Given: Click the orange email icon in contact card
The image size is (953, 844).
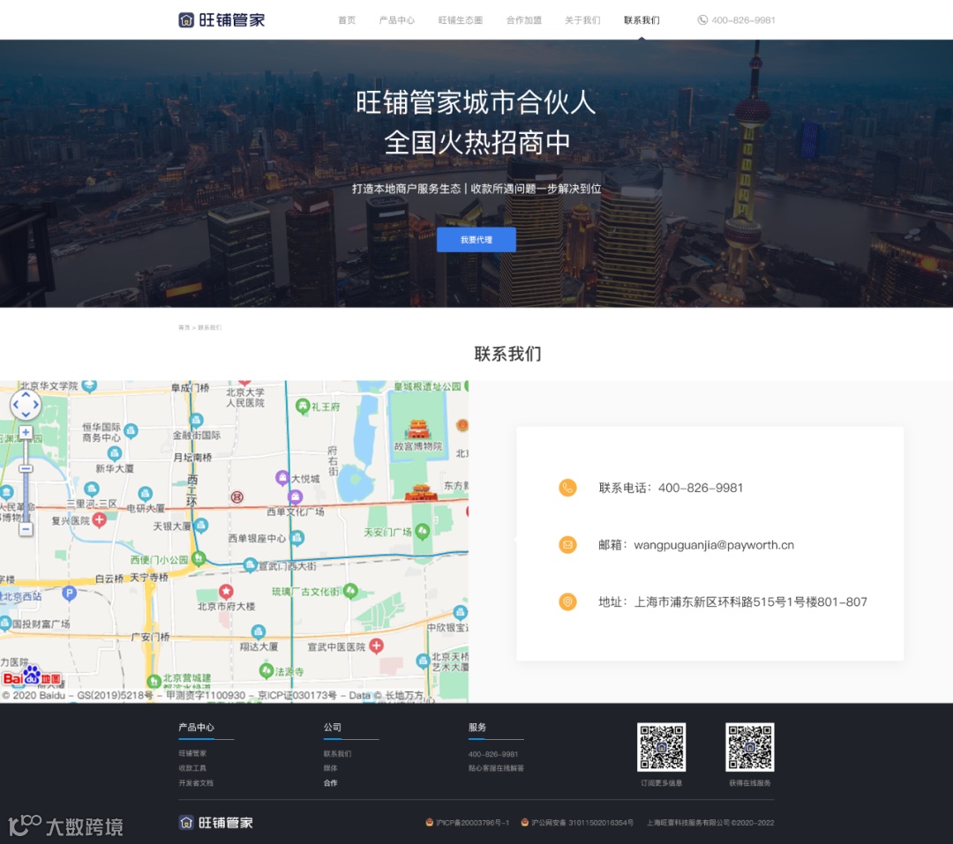Looking at the screenshot, I should (567, 544).
